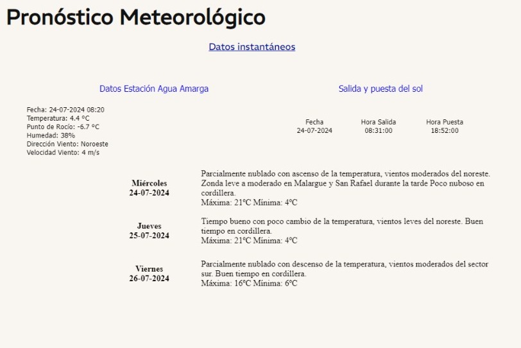Click the Temperatura 4.4 °C reading
The height and width of the screenshot is (348, 521).
58,118
